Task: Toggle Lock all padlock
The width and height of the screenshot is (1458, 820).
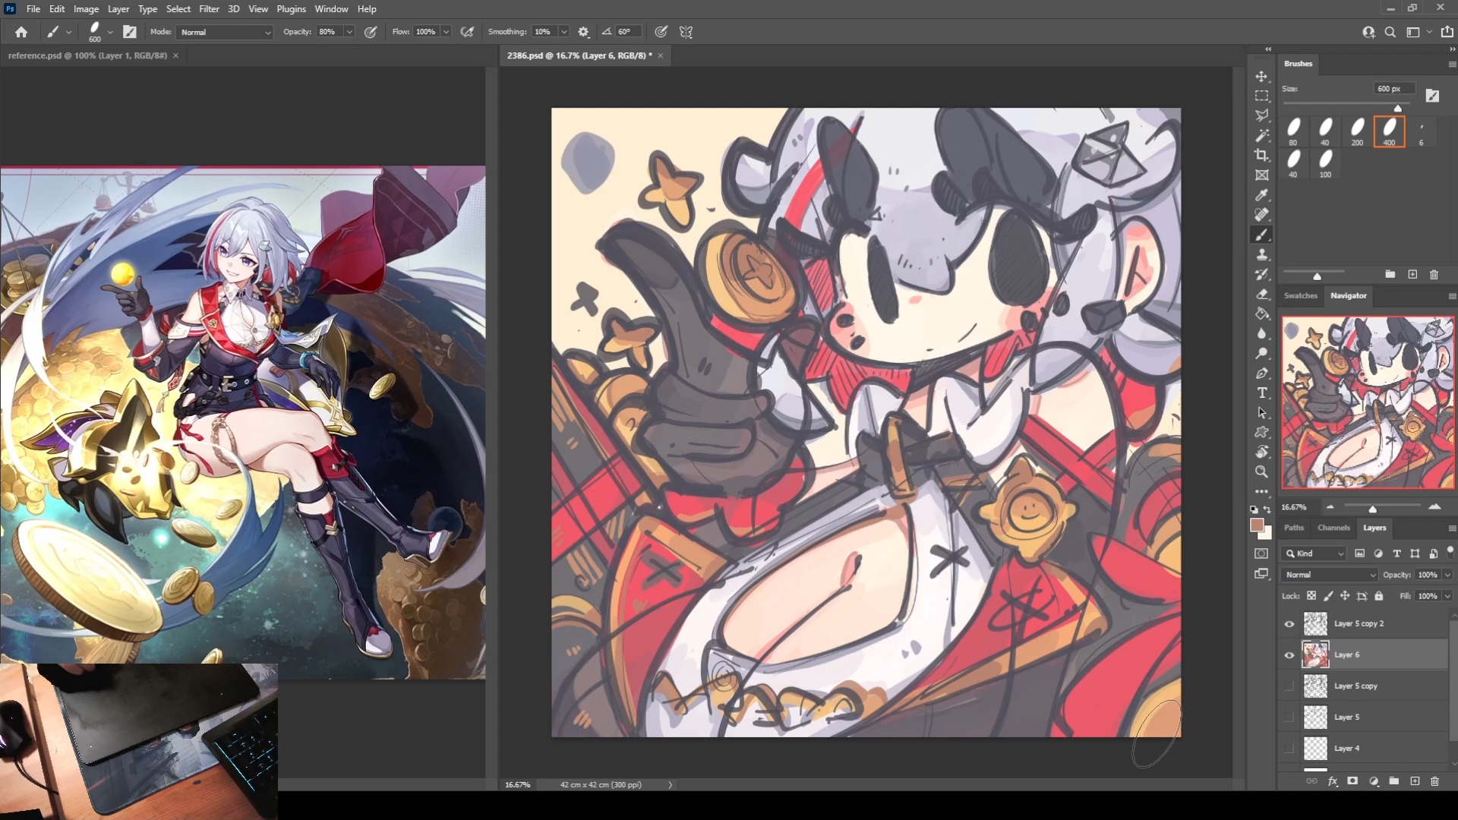Action: (1379, 596)
